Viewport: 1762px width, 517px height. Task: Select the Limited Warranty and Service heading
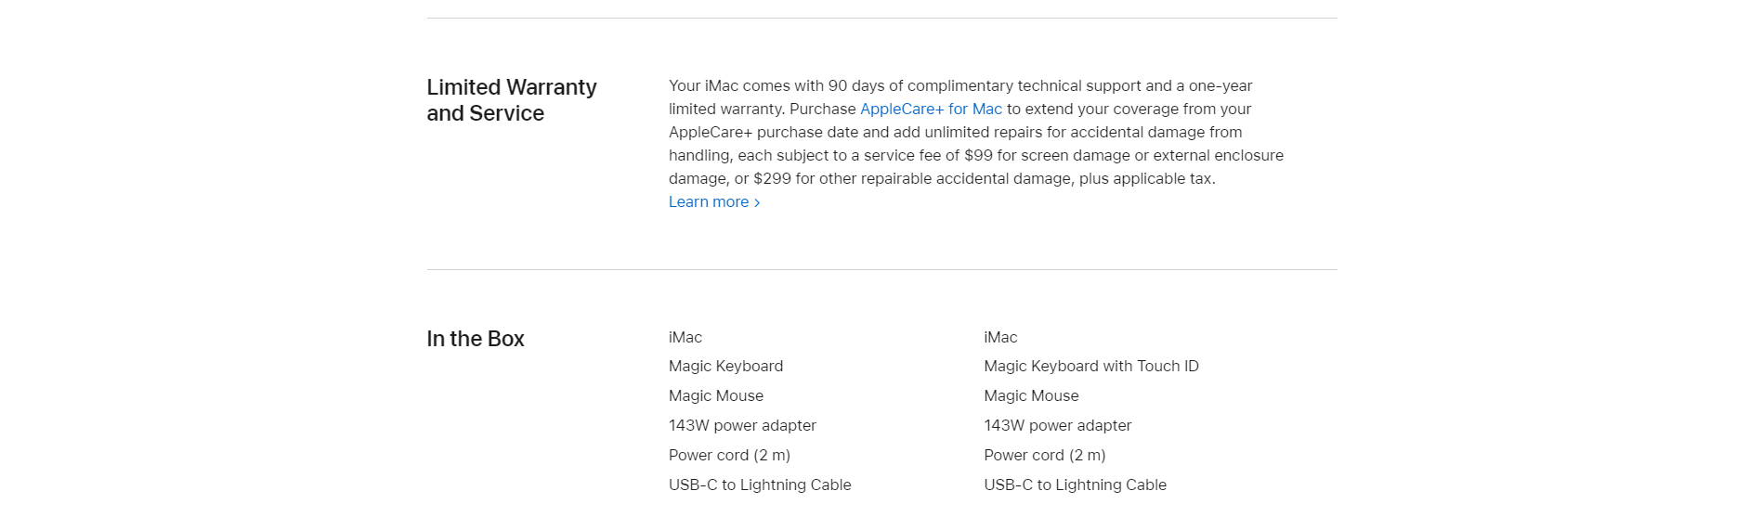point(512,99)
